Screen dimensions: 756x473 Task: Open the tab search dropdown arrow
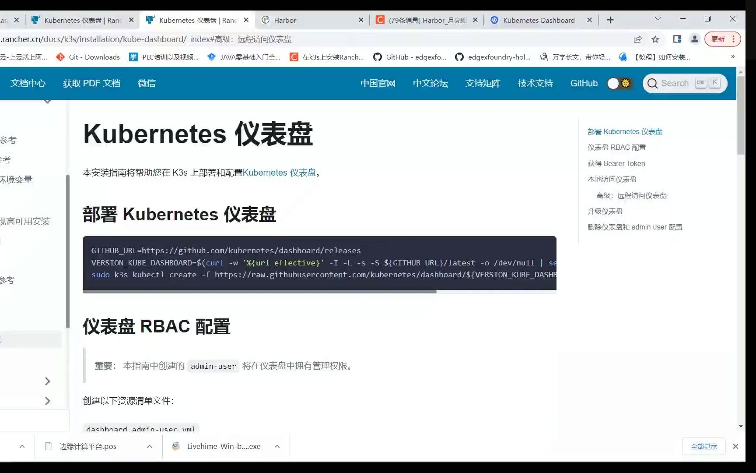click(x=658, y=19)
